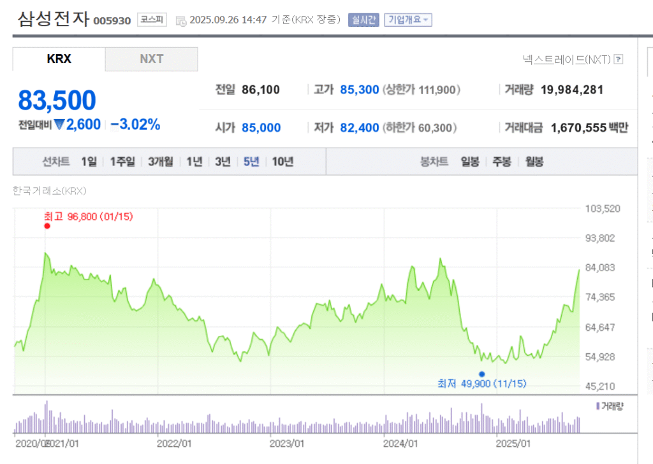Image resolution: width=653 pixels, height=464 pixels.
Task: Click the red 최고 peak dot on the chart
Action: [x=47, y=226]
